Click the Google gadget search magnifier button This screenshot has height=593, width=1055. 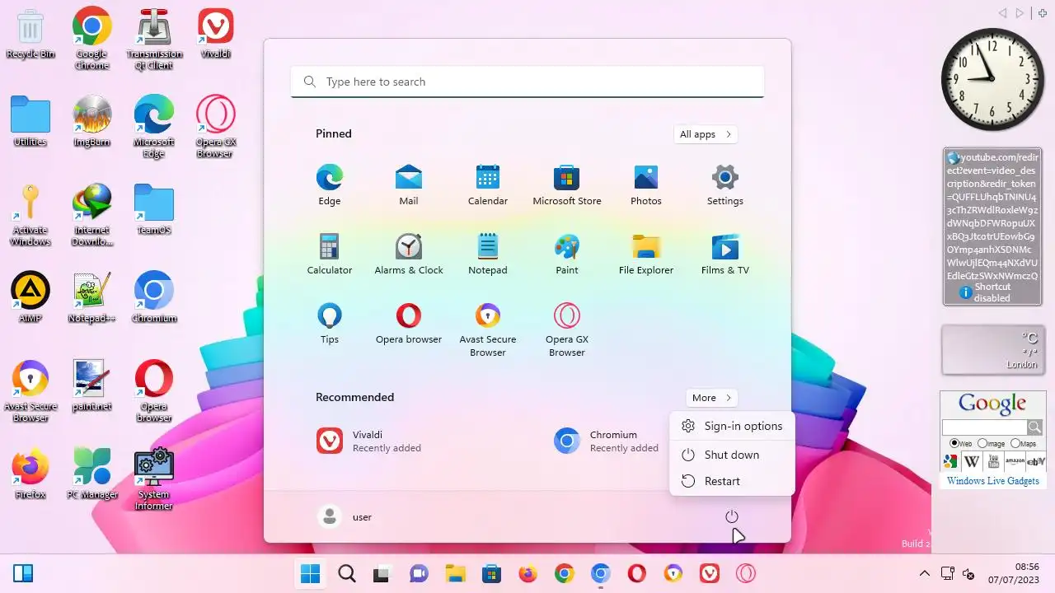(1034, 427)
